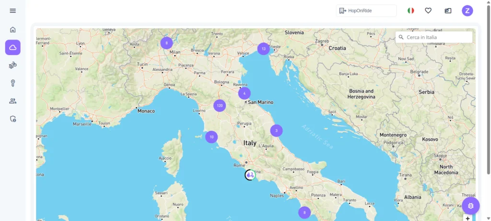Screen dimensions: 491x221
Task: Click the Naples city label
Action: 277,196
